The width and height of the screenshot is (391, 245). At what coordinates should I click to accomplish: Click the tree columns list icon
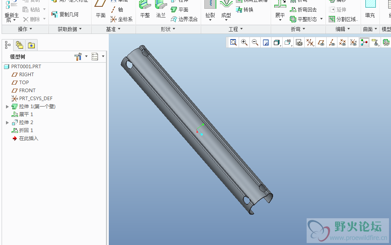click(x=95, y=57)
